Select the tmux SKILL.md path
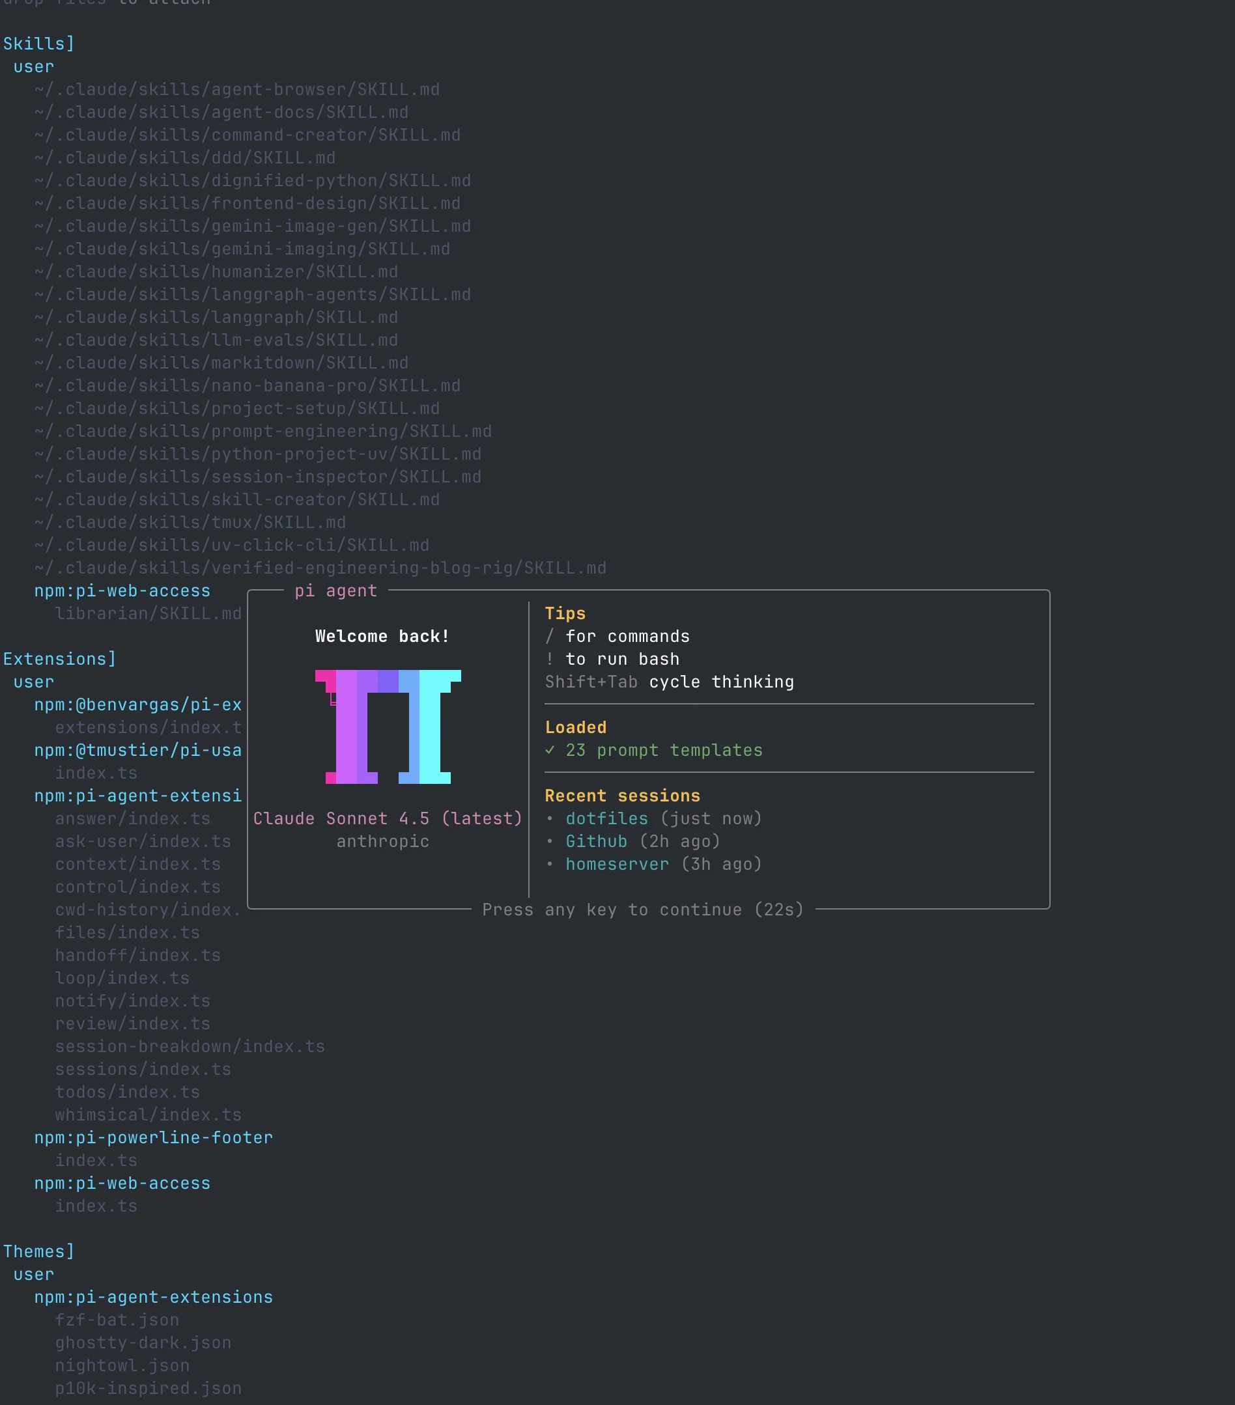 click(x=190, y=522)
